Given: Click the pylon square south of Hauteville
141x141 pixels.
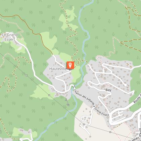Looking at the screenshot, I should pyautogui.click(x=49, y=95).
